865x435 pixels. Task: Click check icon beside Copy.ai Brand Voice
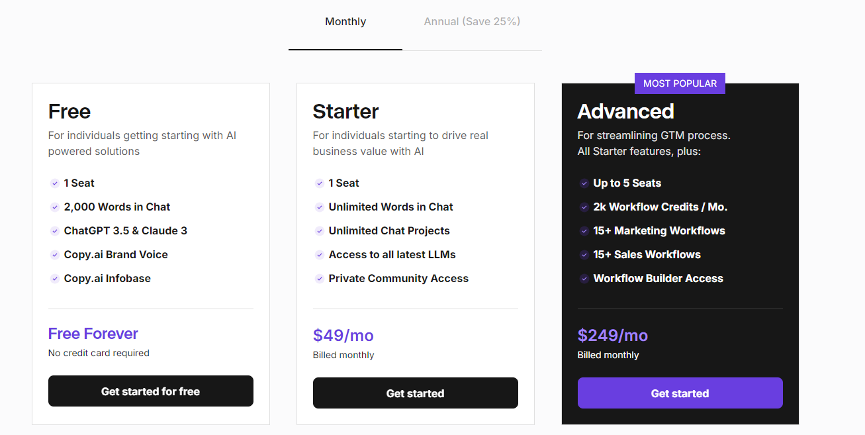click(x=55, y=255)
